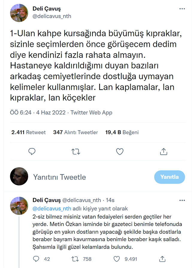Show the 347 Alıntı Tweetler list

pyautogui.click(x=75, y=132)
